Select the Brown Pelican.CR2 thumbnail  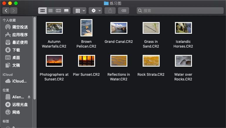pyautogui.click(x=86, y=28)
